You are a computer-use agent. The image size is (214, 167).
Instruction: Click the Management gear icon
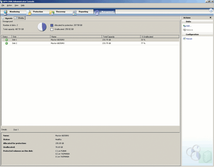click(x=97, y=12)
